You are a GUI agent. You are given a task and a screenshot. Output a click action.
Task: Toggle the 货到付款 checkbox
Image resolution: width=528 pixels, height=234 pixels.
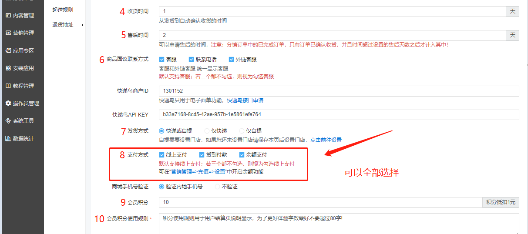202,154
